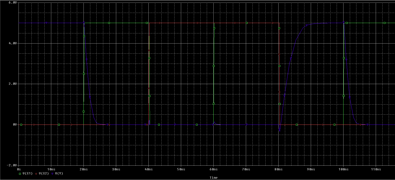Click the red diamond V(X2) legend symbol
The width and height of the screenshot is (395, 180).
coord(36,173)
